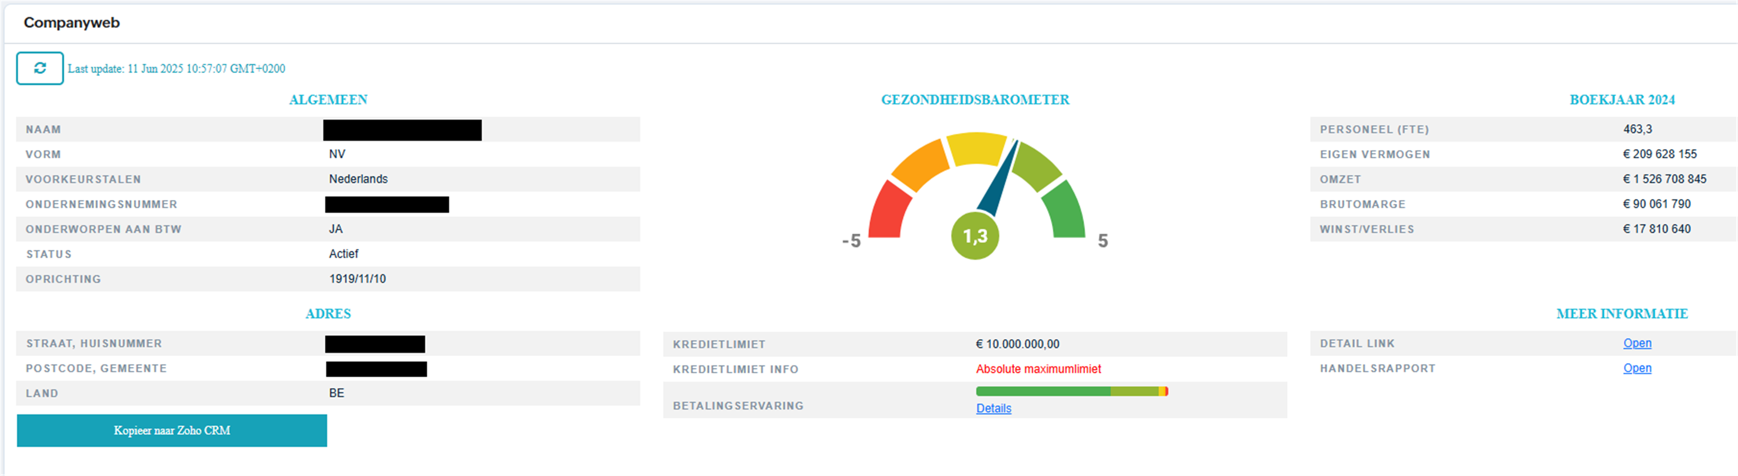Viewport: 1738px width, 476px height.
Task: Click the yellow segment of the gauge
Action: [976, 148]
